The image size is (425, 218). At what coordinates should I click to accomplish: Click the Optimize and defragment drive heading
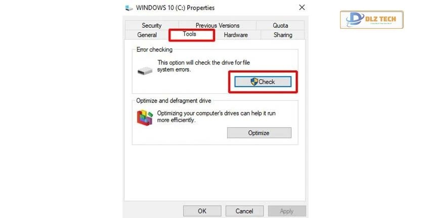[x=174, y=100]
